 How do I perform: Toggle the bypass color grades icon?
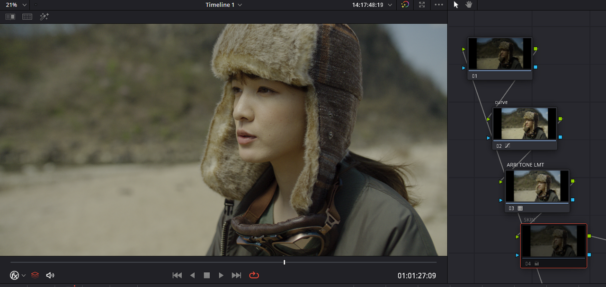click(405, 5)
